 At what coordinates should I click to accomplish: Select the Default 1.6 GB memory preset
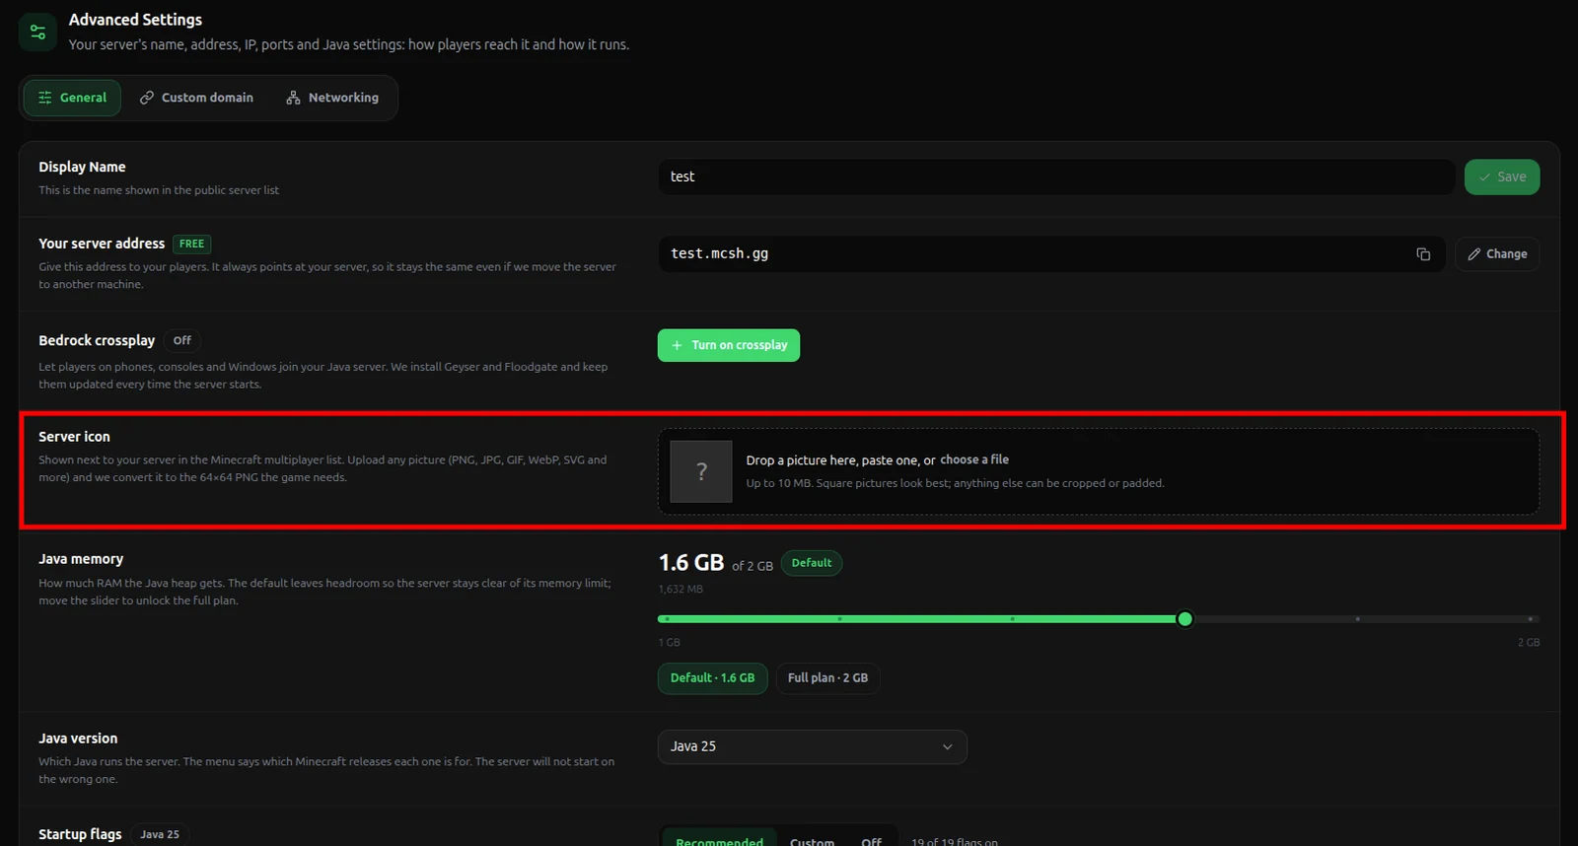pyautogui.click(x=712, y=678)
